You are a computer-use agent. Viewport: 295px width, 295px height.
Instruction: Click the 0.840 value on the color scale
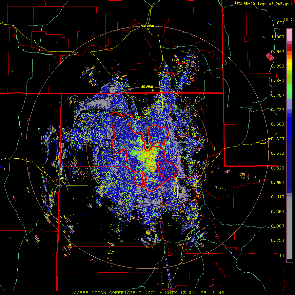click(x=278, y=81)
